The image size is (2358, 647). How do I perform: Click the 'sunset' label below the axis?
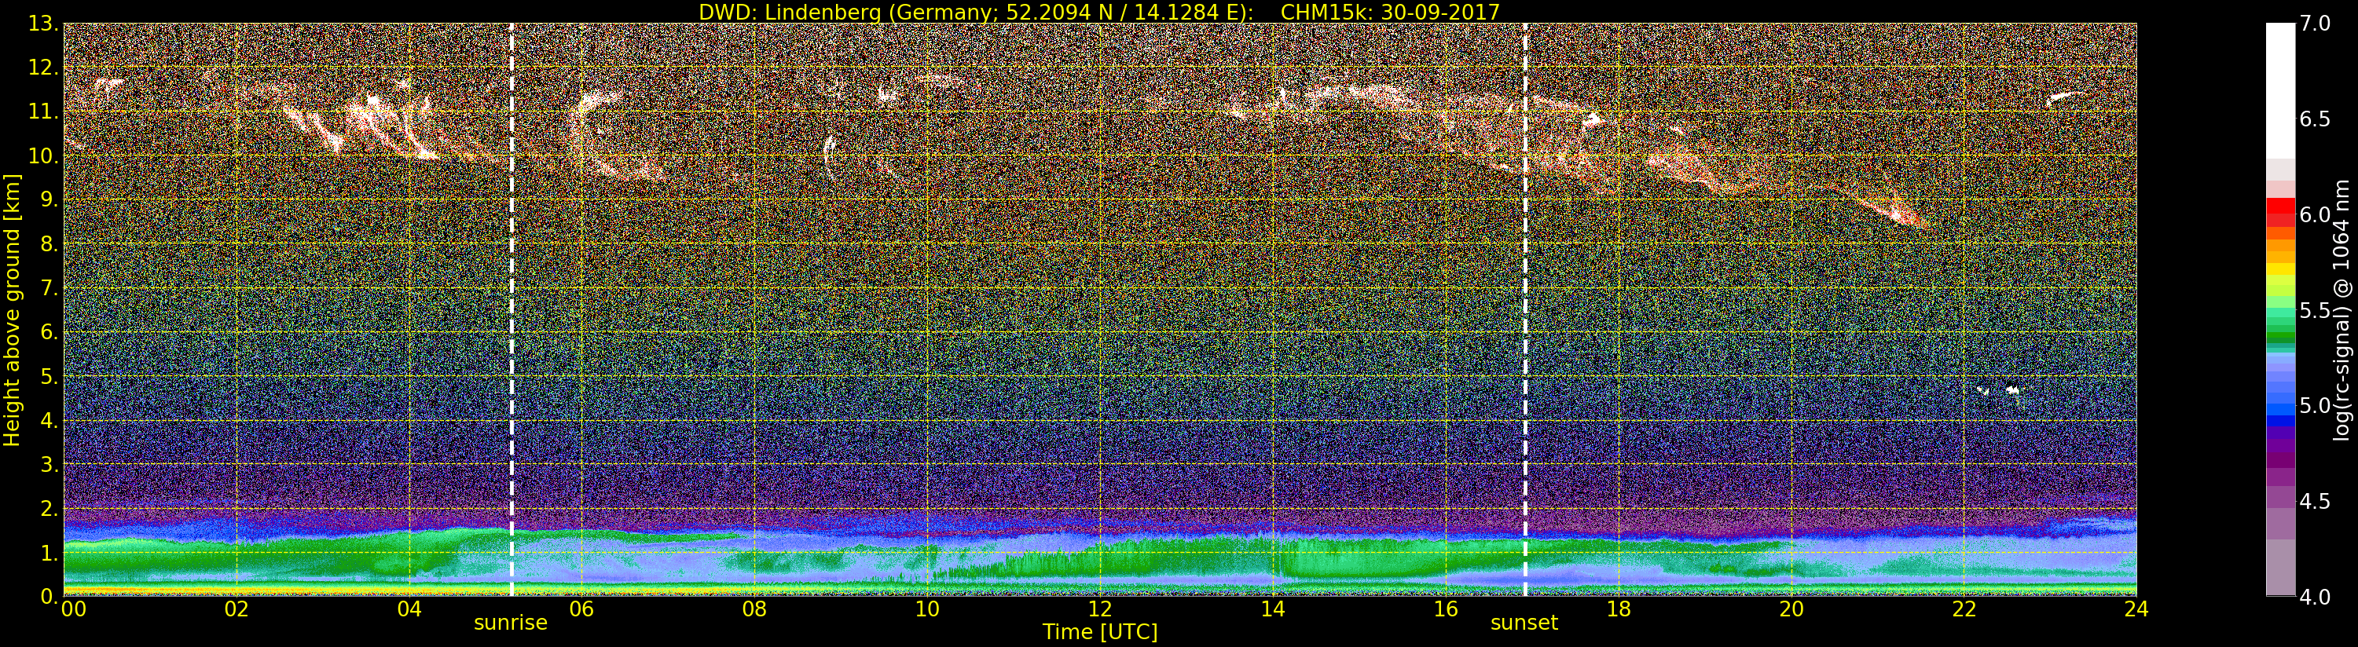point(1524,623)
